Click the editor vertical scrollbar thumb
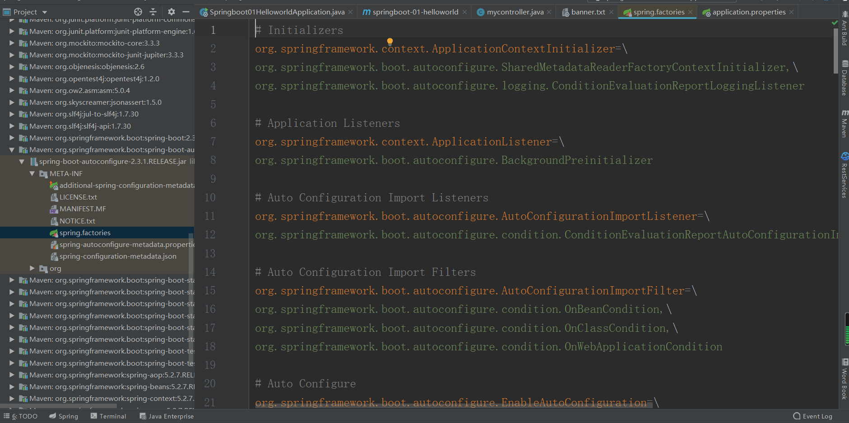 (835, 50)
